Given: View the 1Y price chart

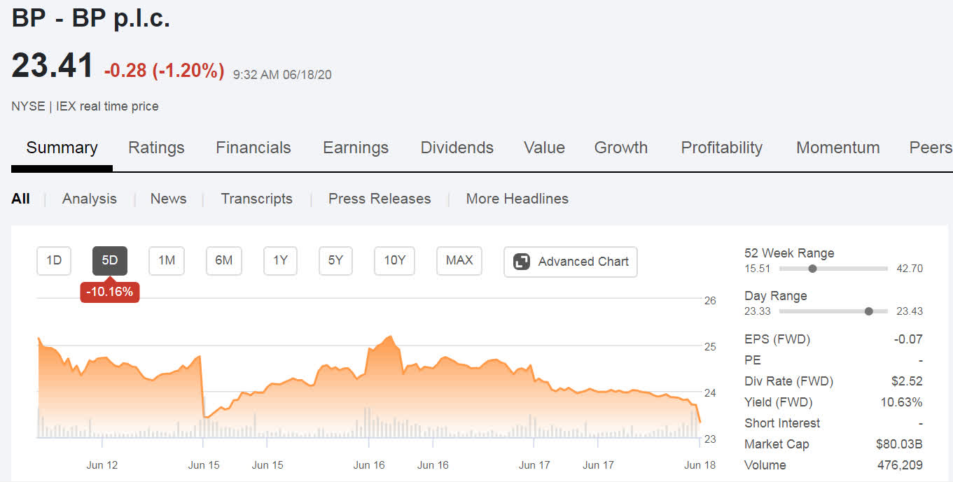Looking at the screenshot, I should point(280,260).
